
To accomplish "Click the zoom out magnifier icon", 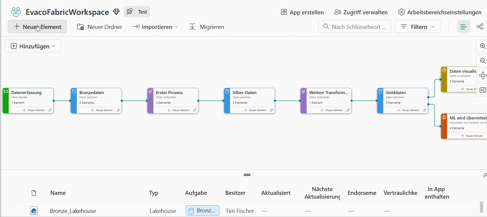I will click(x=482, y=61).
